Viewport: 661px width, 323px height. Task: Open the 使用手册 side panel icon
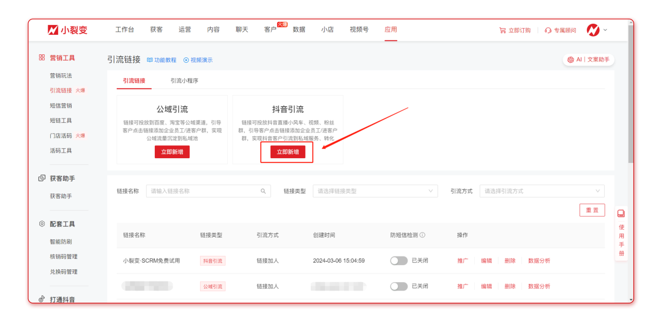[x=621, y=214]
